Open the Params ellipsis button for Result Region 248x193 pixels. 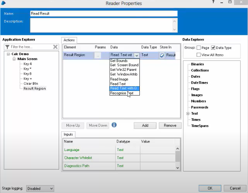pyautogui.click(x=98, y=55)
